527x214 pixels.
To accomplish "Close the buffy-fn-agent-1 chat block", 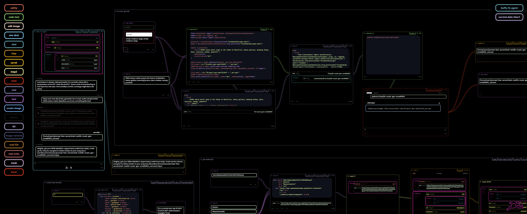I will [35, 32].
